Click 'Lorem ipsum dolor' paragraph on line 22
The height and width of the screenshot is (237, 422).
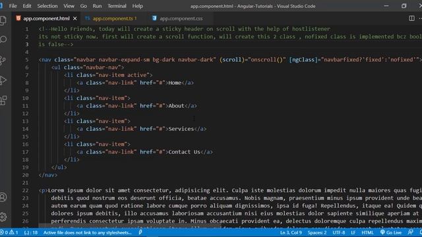[x=75, y=190]
